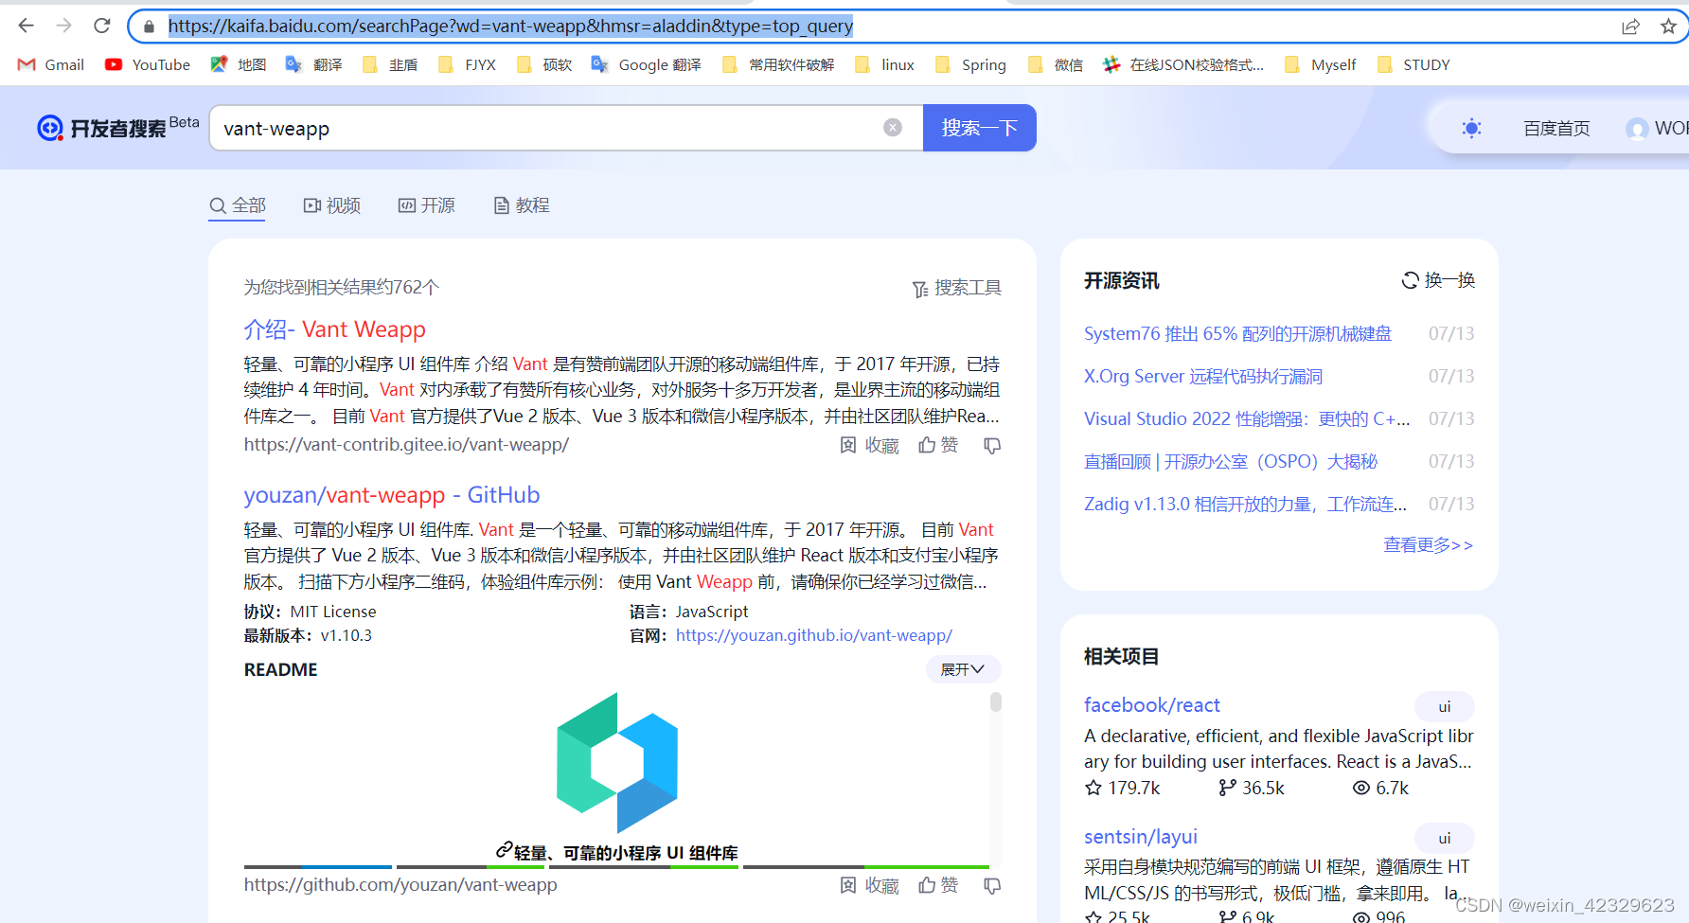Click the Vant hexagon logo in README
Image resolution: width=1689 pixels, height=923 pixels.
617,763
